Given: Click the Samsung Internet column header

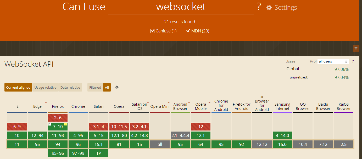Looking at the screenshot, I should pos(282,106).
